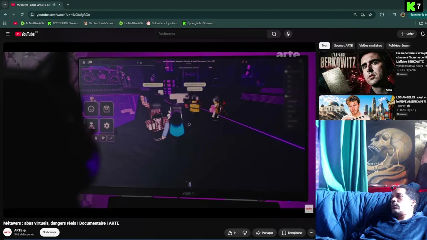Click the "Créer" create button
The image size is (427, 240).
(407, 34)
